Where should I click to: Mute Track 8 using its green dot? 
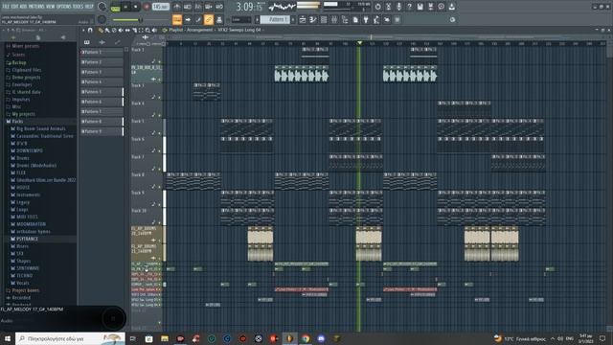(x=159, y=187)
